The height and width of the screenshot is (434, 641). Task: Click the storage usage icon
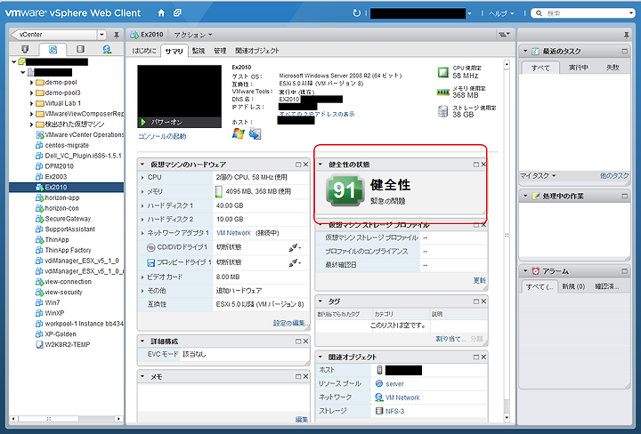(443, 111)
